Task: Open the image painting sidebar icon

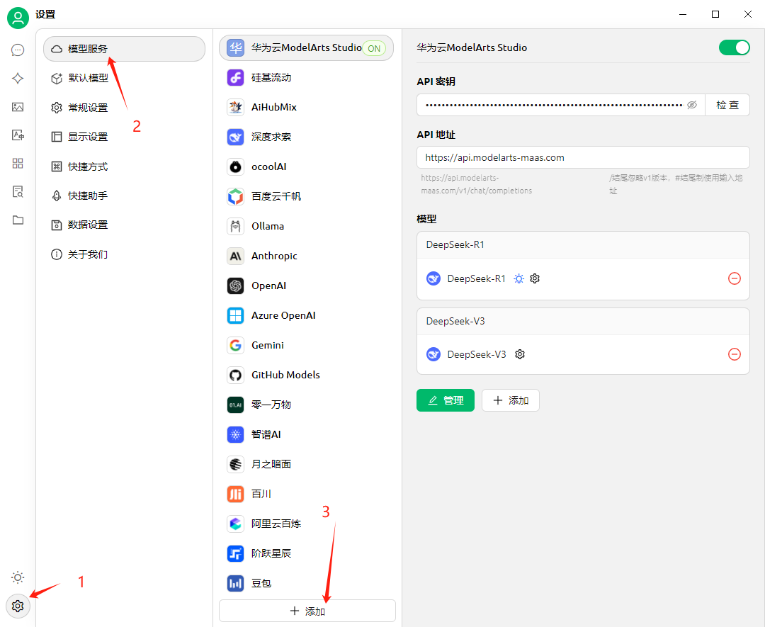Action: click(18, 107)
